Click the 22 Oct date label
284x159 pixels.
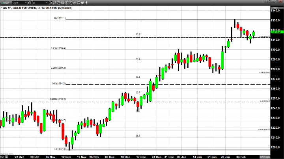(x=19, y=157)
